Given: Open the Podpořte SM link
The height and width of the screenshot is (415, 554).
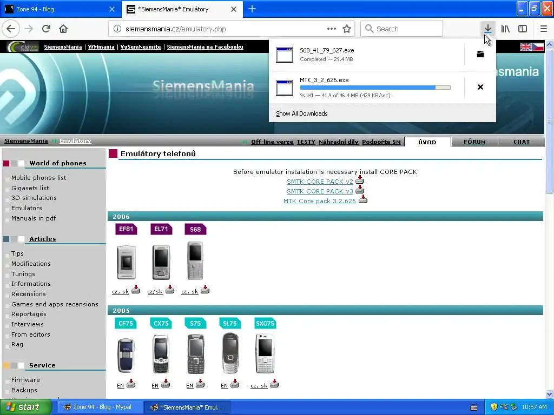Looking at the screenshot, I should pos(381,142).
